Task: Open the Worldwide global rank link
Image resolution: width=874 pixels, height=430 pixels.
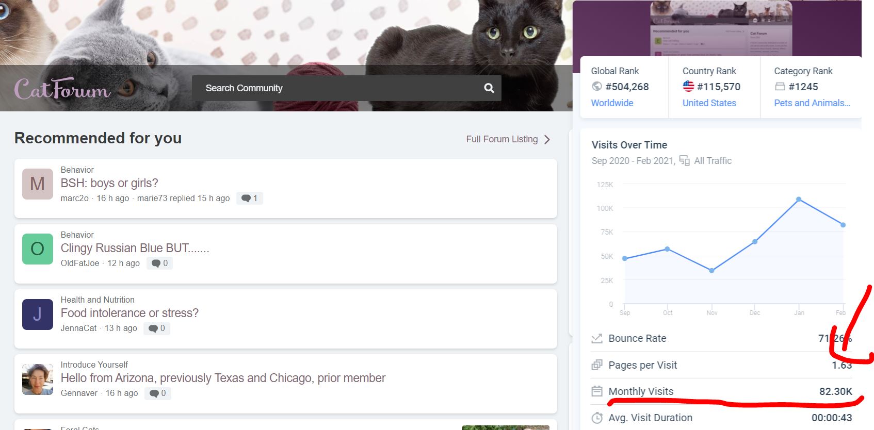Action: point(612,103)
